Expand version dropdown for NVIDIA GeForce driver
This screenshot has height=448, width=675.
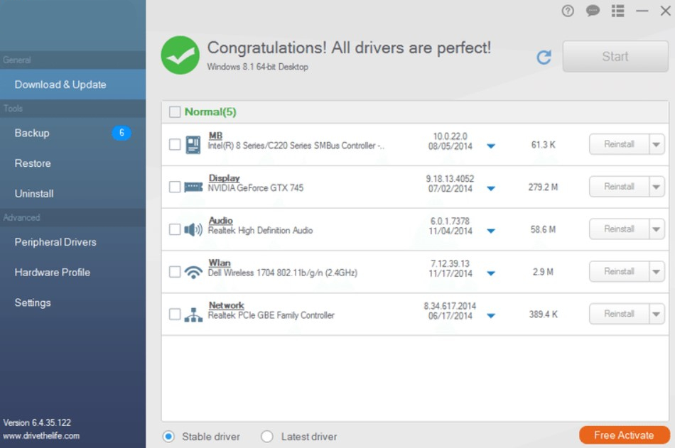(491, 189)
